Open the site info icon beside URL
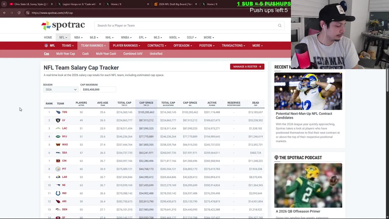Image resolution: width=389 pixels, height=219 pixels. (x=28, y=13)
